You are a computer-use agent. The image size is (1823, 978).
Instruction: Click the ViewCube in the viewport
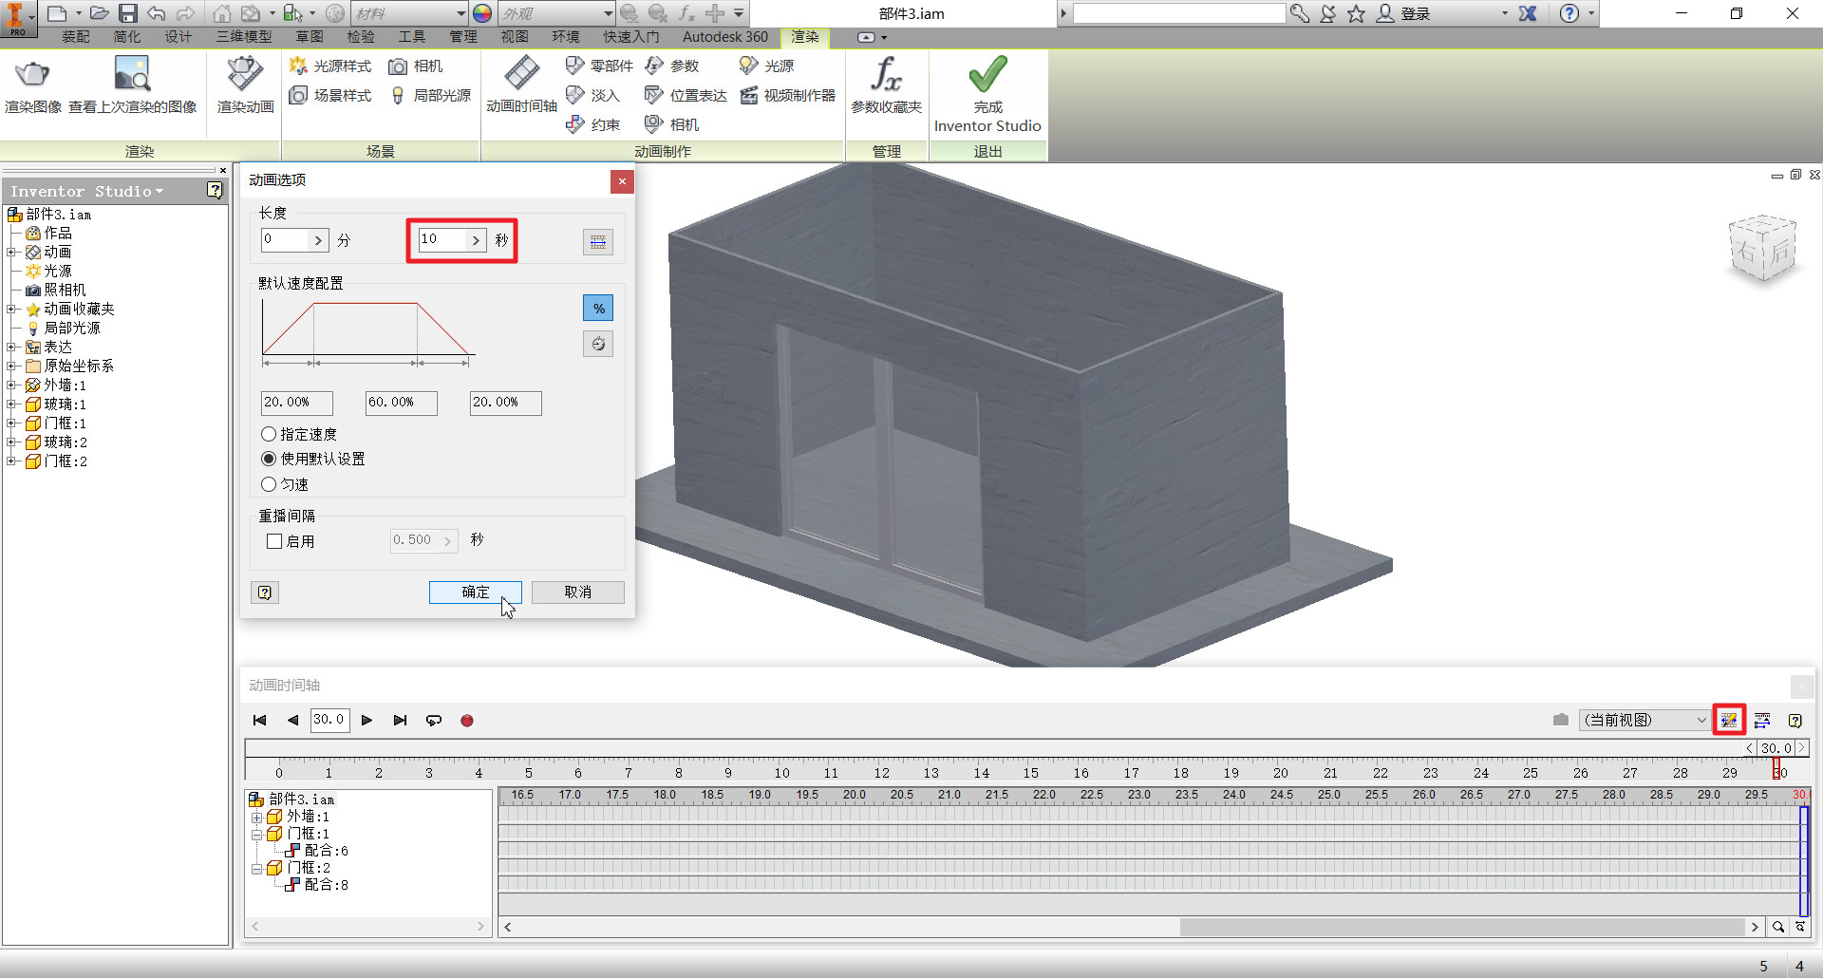(1763, 248)
